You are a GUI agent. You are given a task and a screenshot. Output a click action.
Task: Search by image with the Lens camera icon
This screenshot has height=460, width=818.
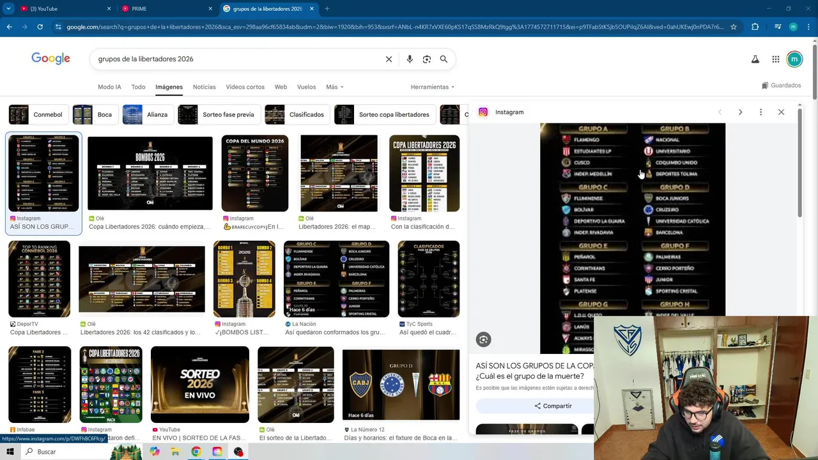pos(426,59)
